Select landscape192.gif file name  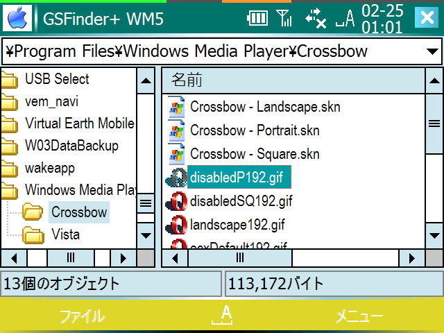(237, 225)
